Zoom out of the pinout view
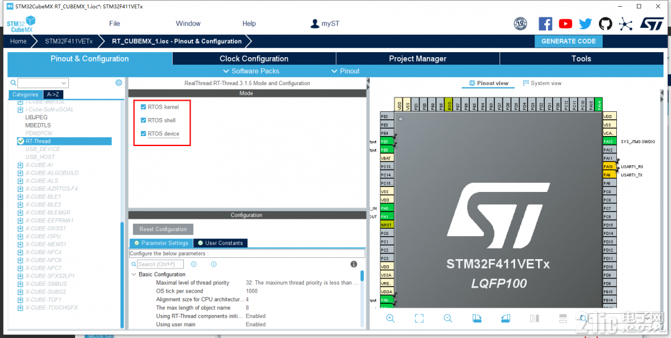The width and height of the screenshot is (671, 338). coord(447,318)
